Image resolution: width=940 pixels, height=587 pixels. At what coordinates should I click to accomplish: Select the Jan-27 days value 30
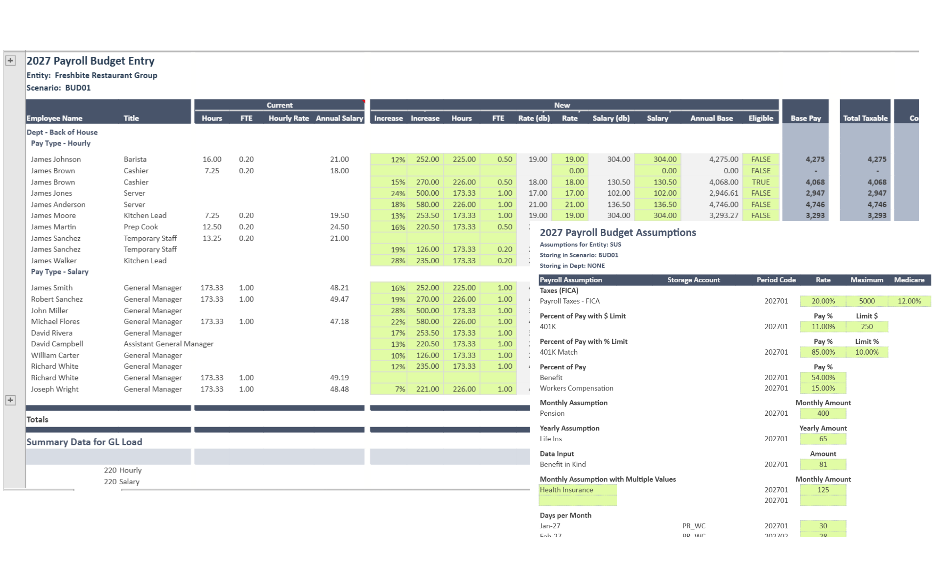point(822,526)
